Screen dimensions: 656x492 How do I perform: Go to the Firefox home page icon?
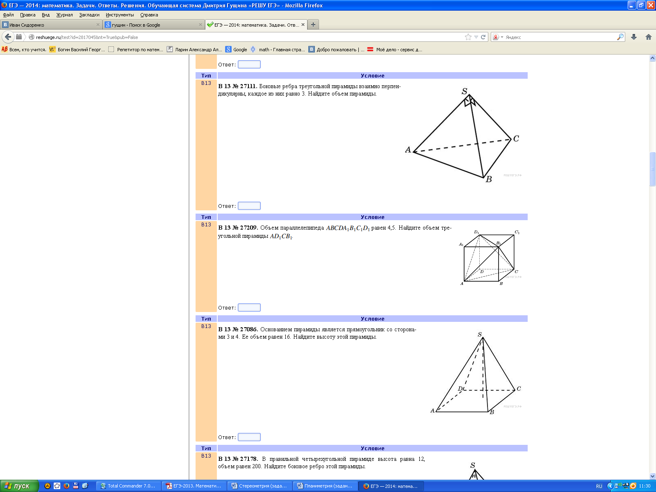tap(649, 37)
